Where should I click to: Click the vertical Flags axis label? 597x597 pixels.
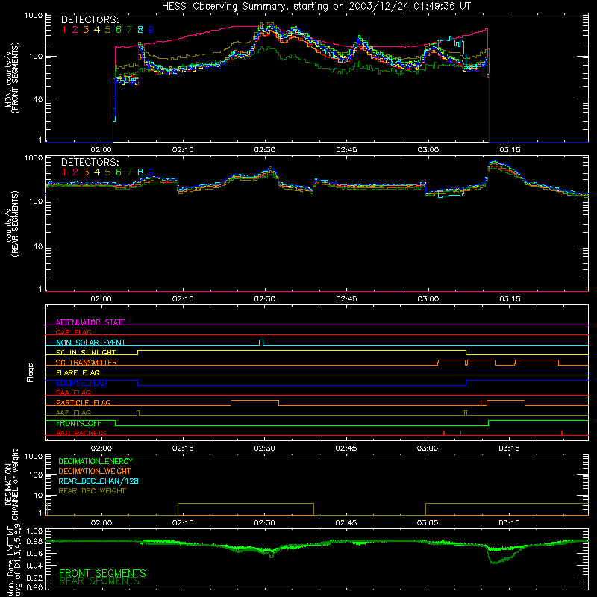pos(31,372)
